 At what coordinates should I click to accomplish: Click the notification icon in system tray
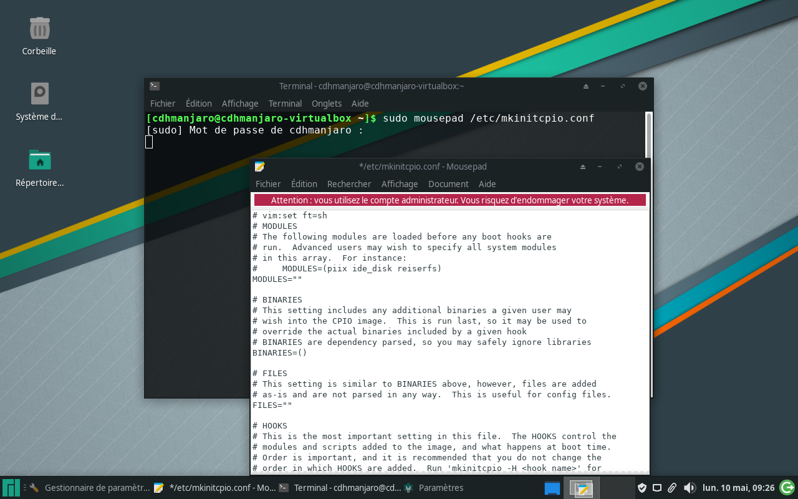[657, 488]
